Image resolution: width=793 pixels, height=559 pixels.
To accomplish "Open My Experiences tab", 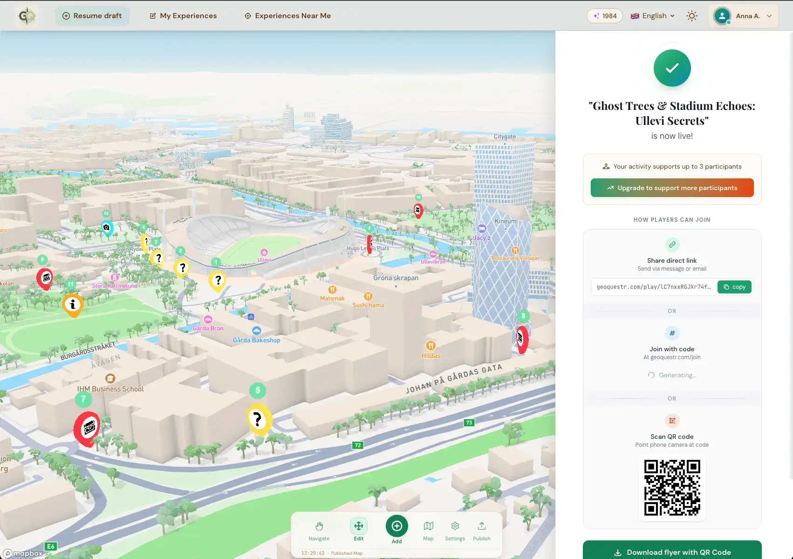I will 183,16.
